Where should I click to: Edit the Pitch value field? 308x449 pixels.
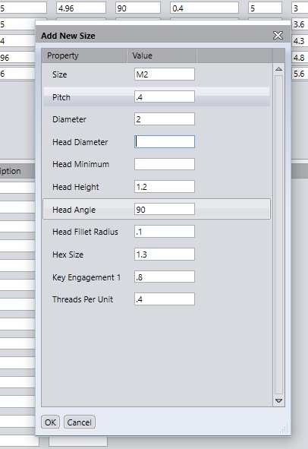[165, 96]
